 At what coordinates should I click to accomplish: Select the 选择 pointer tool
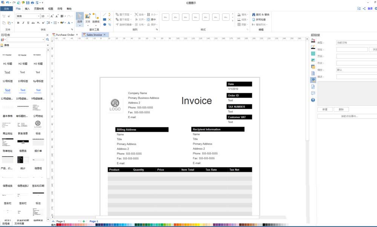coord(80,19)
